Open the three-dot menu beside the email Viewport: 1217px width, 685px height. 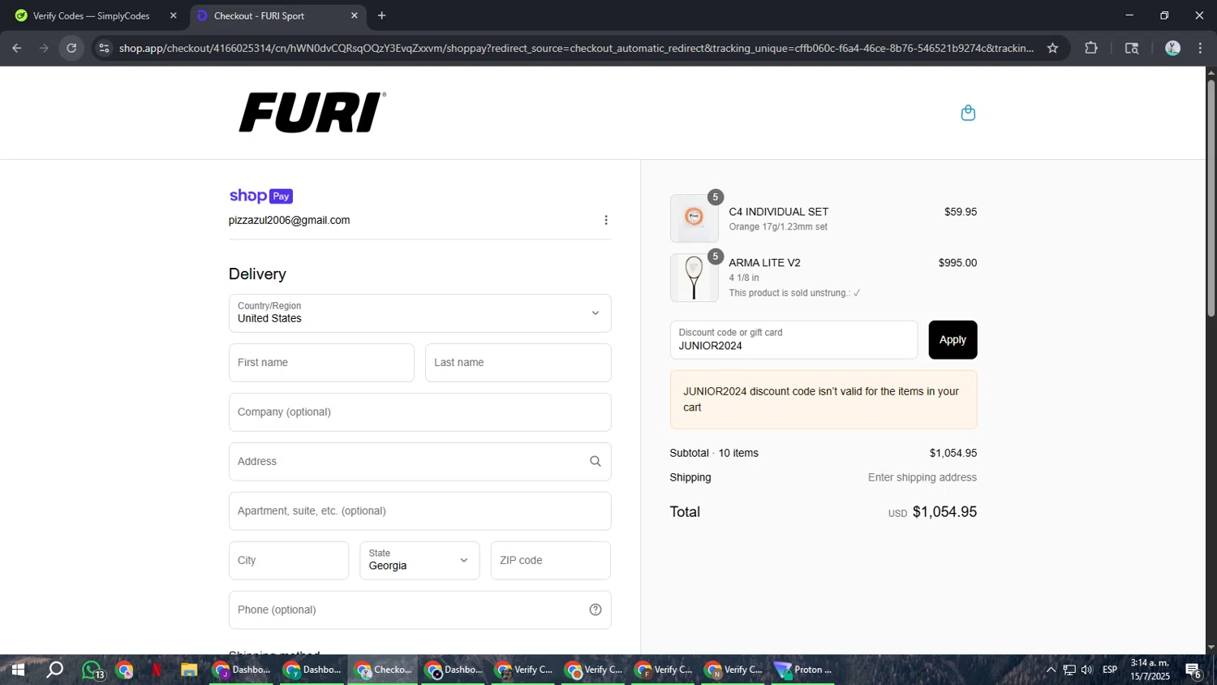click(x=606, y=220)
